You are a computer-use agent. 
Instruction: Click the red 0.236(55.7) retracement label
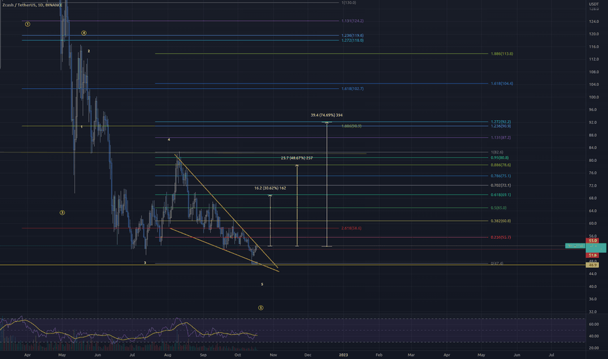pos(500,238)
